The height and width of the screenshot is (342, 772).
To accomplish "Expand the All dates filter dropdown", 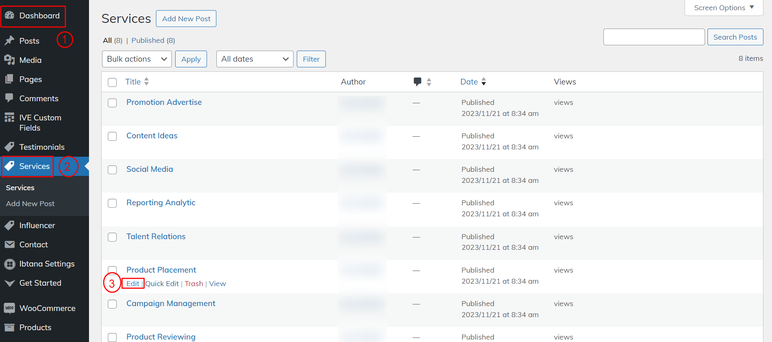I will tap(255, 59).
